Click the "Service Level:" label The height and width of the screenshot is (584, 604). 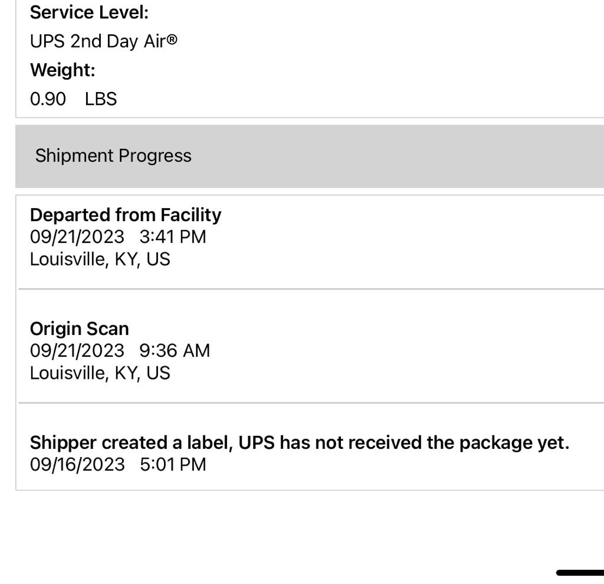(89, 12)
